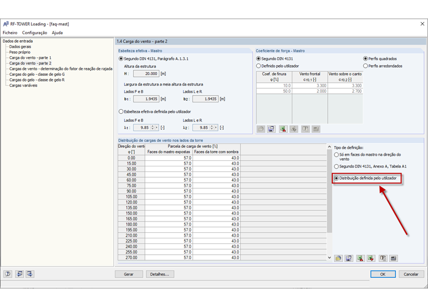Screen dimensions: 428x307
Task: Decrease λ2 value with down spinner
Action: [212, 129]
